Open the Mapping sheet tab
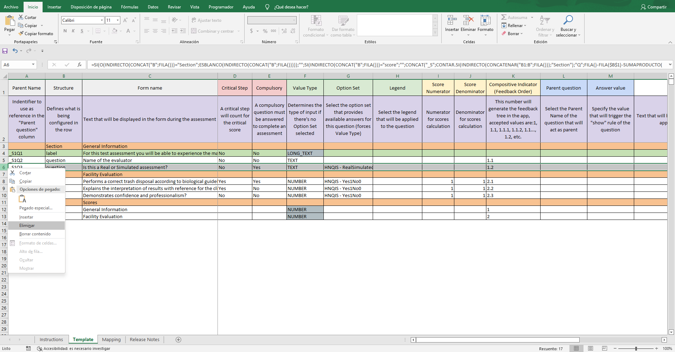This screenshot has width=675, height=352. pyautogui.click(x=111, y=340)
